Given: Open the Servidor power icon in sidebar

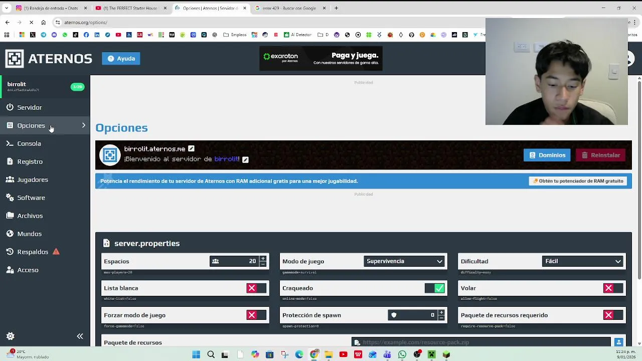Looking at the screenshot, I should tap(10, 107).
